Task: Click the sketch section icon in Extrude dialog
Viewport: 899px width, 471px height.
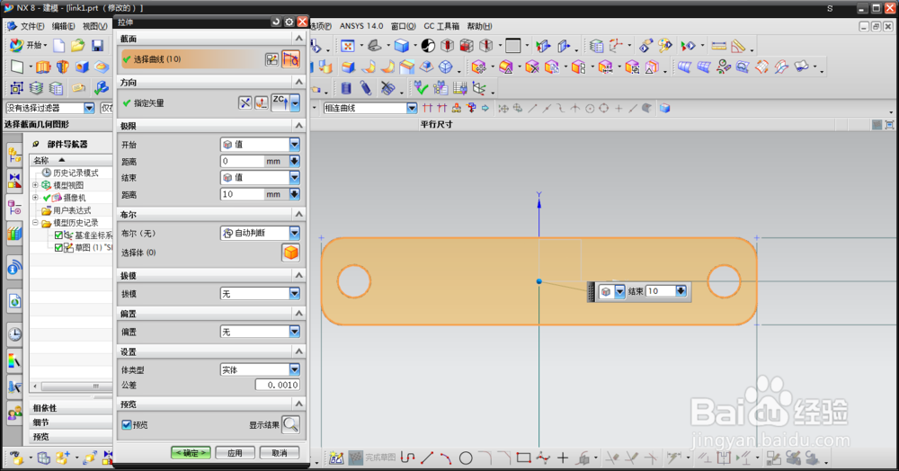Action: [x=271, y=59]
